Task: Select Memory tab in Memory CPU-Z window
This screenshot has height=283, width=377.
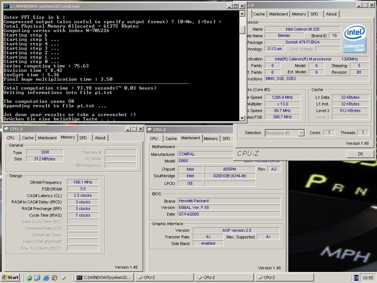Action: pos(68,137)
